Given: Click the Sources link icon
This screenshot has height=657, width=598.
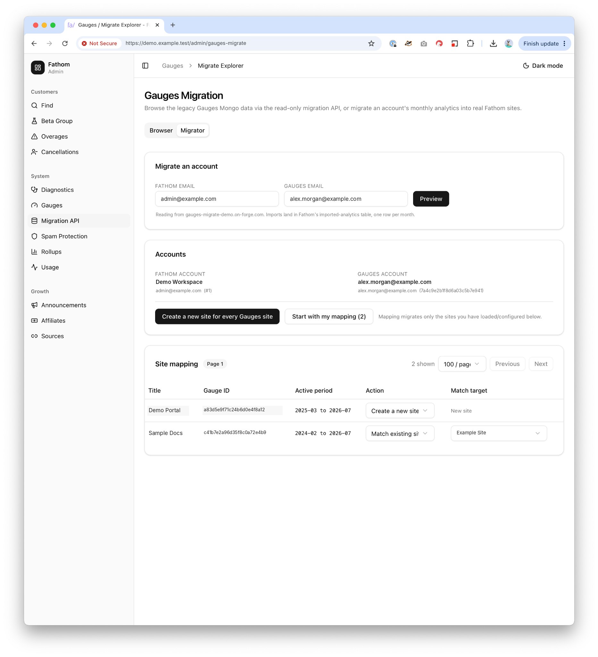Looking at the screenshot, I should click(34, 336).
